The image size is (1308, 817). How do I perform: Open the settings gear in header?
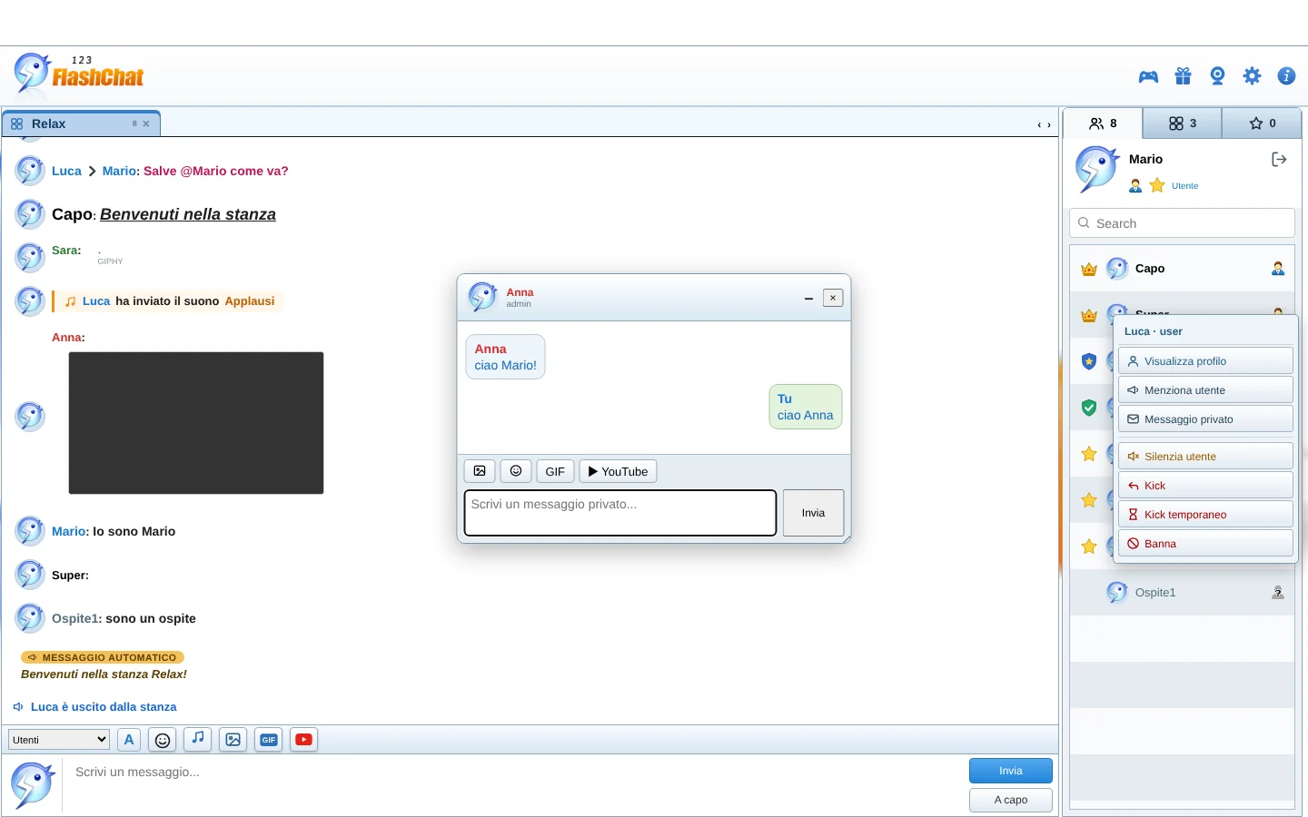[1252, 76]
